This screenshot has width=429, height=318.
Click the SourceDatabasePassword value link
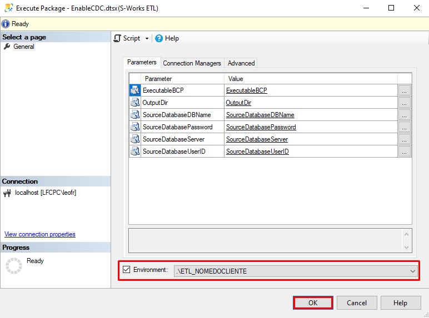click(x=261, y=127)
